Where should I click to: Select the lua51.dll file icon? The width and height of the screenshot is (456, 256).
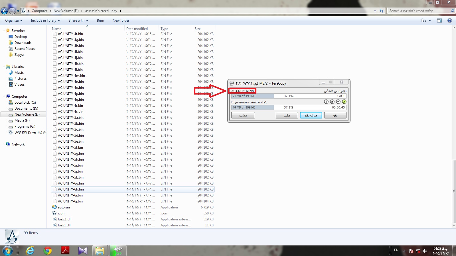(x=54, y=225)
